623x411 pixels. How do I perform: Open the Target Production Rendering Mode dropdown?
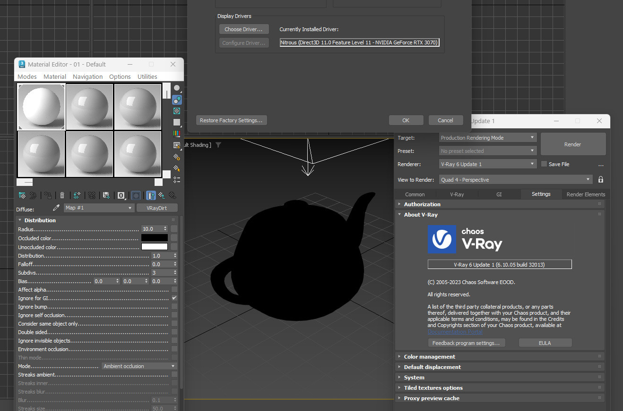tap(488, 138)
